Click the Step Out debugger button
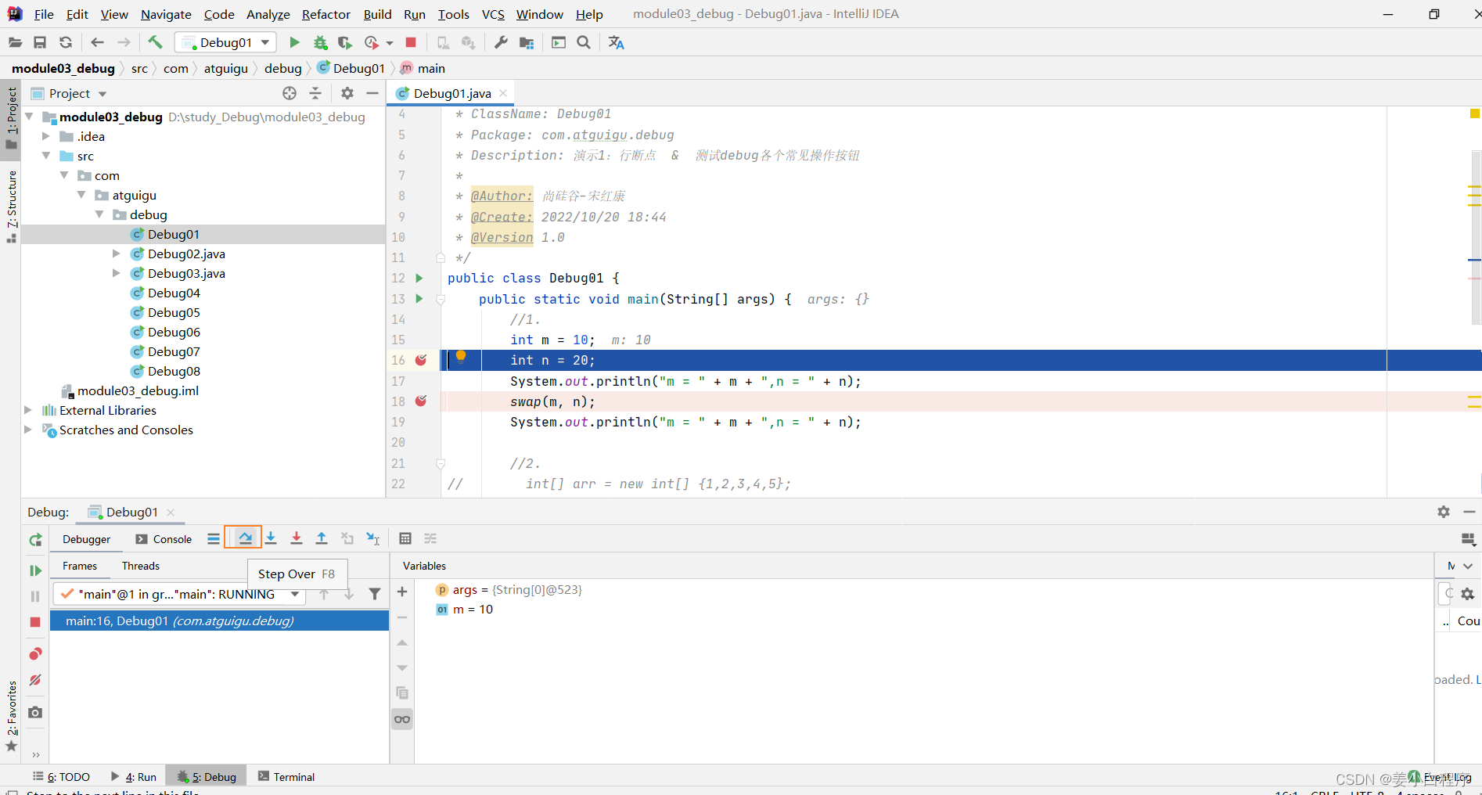1482x795 pixels. point(322,538)
